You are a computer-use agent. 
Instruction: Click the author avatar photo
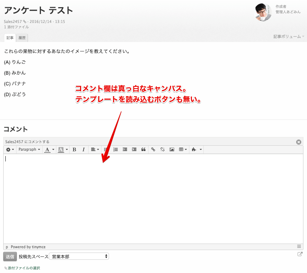click(263, 12)
